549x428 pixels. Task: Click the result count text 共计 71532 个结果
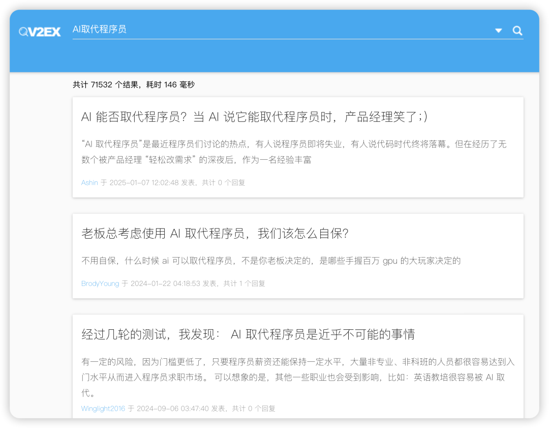pos(105,85)
